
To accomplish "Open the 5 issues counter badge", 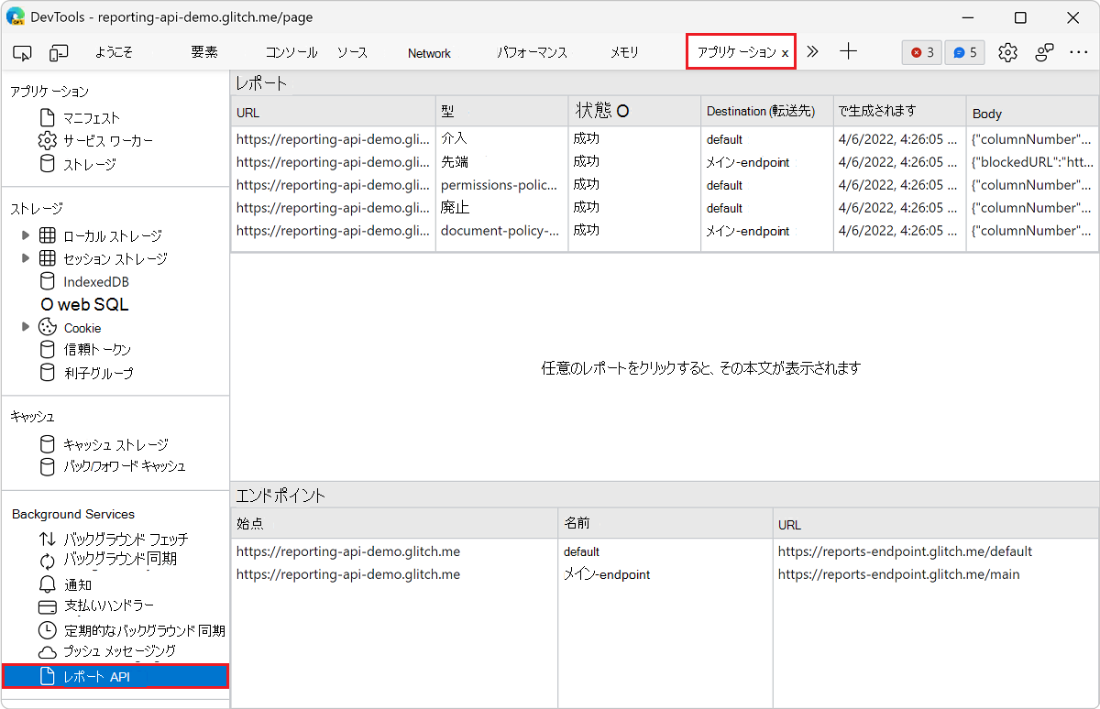I will click(964, 52).
